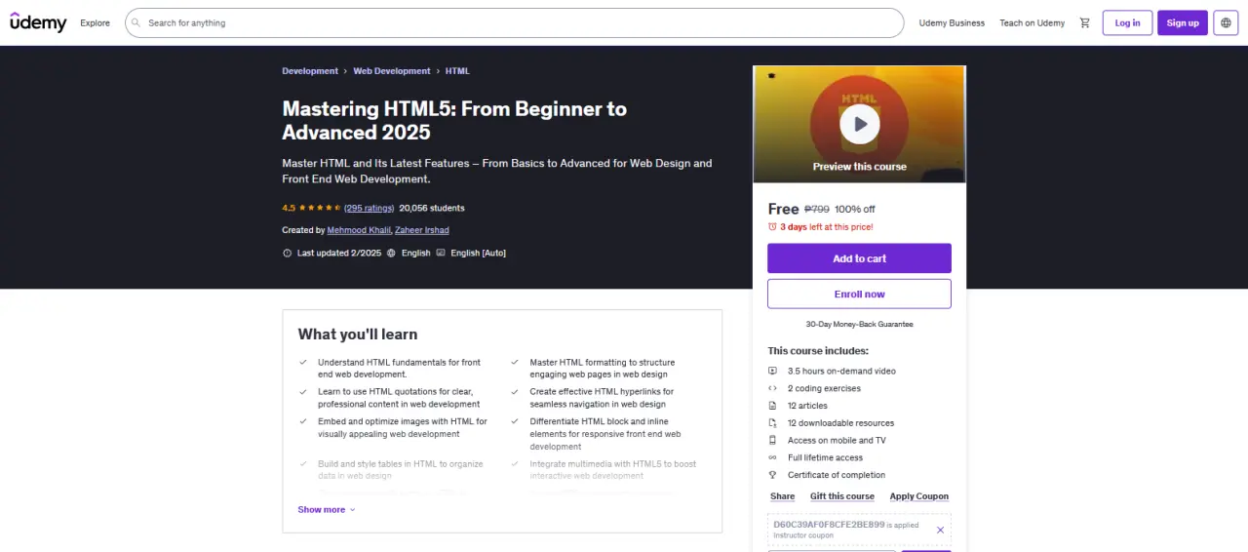This screenshot has height=552, width=1248.
Task: Click This course includes heading
Action: coord(818,351)
